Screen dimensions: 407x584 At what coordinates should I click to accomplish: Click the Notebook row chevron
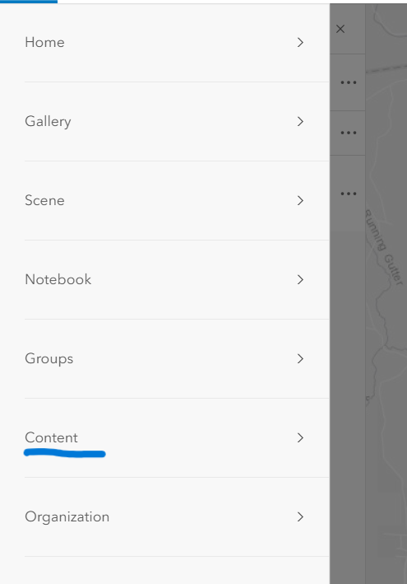[x=300, y=280]
